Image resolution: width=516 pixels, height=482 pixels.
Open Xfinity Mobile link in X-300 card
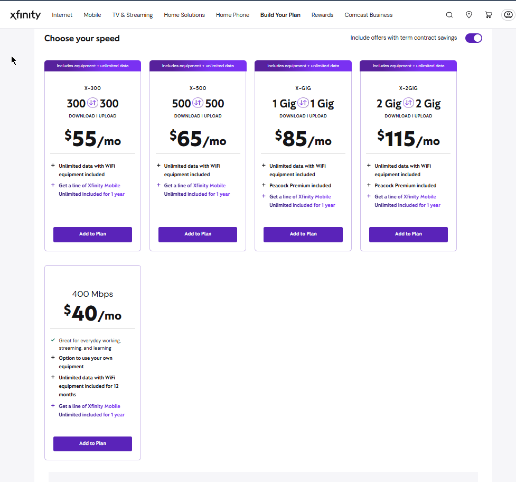point(92,190)
